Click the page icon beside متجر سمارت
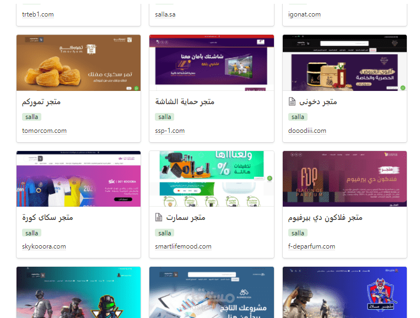 (x=159, y=217)
